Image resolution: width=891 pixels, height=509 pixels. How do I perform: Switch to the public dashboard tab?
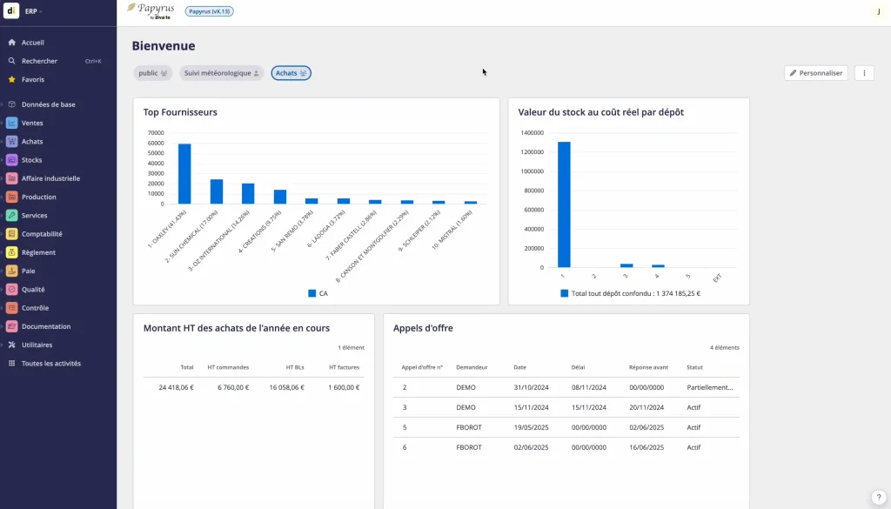coord(152,73)
